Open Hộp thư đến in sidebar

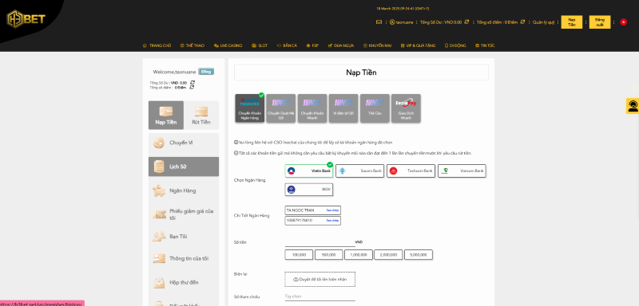[x=184, y=282]
